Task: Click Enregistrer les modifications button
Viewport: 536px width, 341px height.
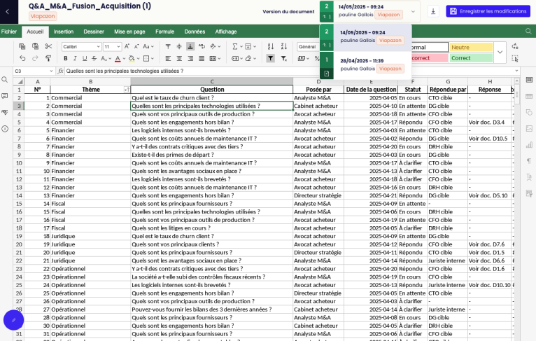Action: click(488, 11)
